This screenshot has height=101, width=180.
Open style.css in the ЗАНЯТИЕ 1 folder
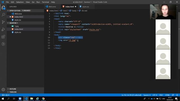tap(25, 32)
